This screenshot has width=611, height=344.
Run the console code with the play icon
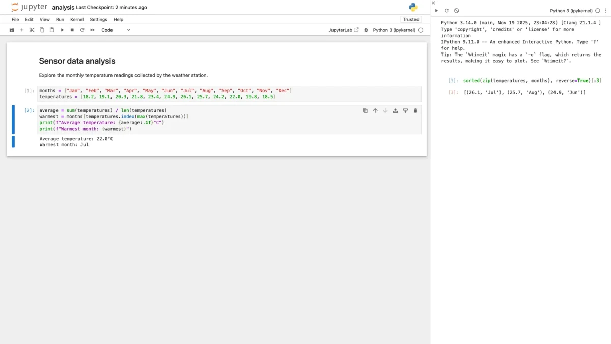point(436,11)
